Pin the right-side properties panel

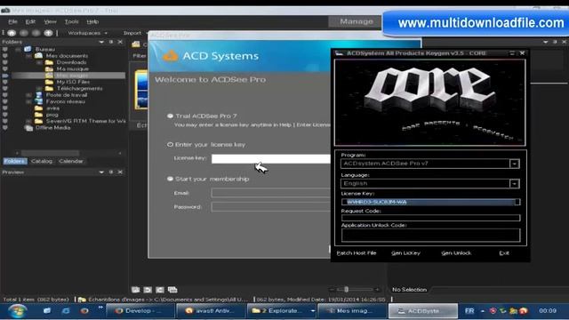pyautogui.click(x=555, y=42)
